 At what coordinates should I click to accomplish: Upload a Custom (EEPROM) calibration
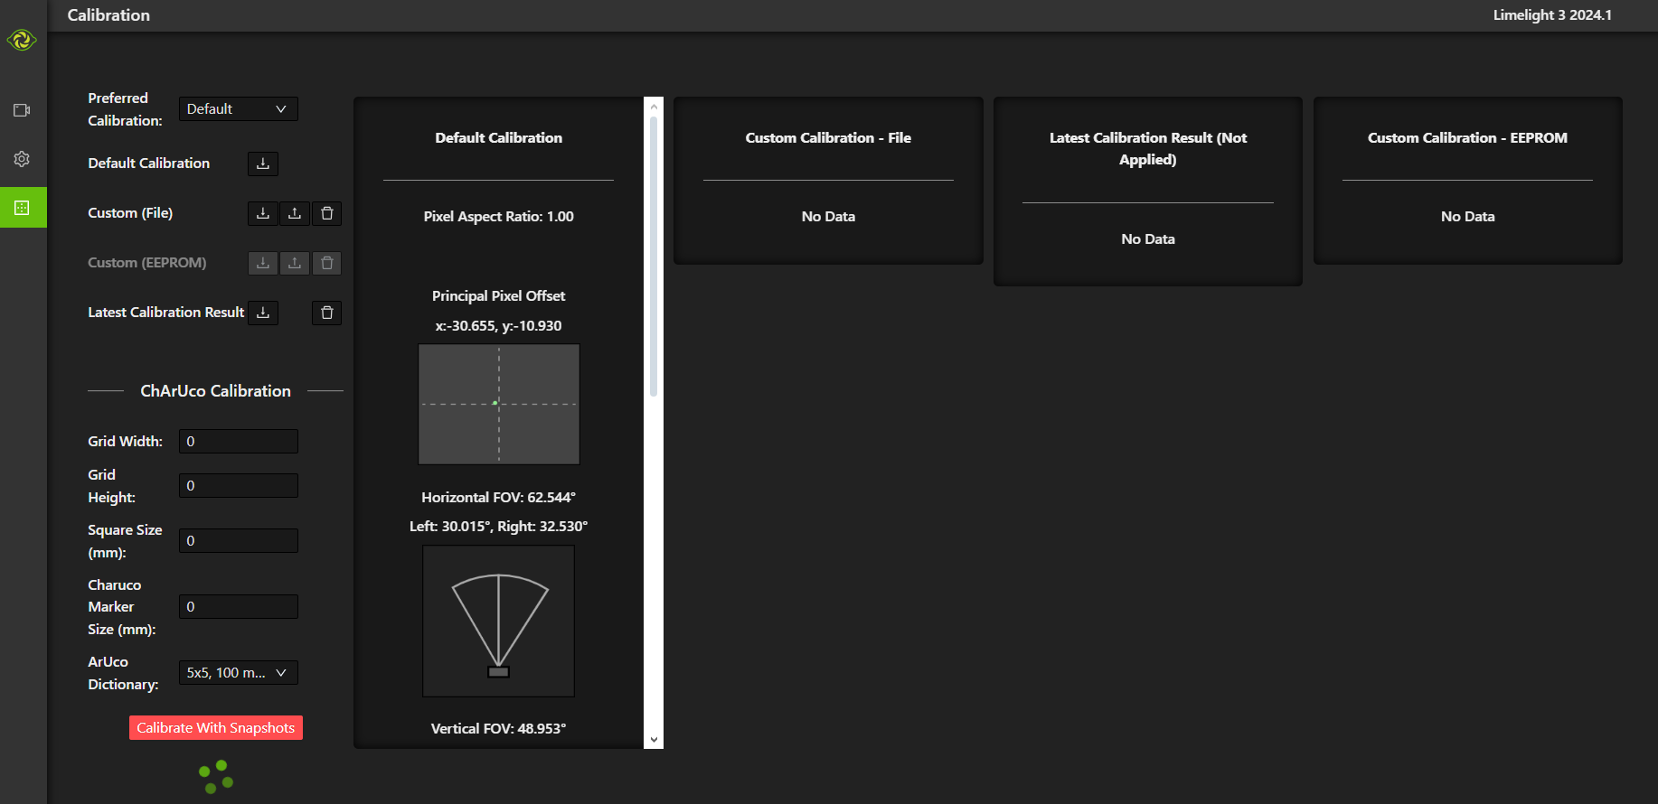[295, 263]
